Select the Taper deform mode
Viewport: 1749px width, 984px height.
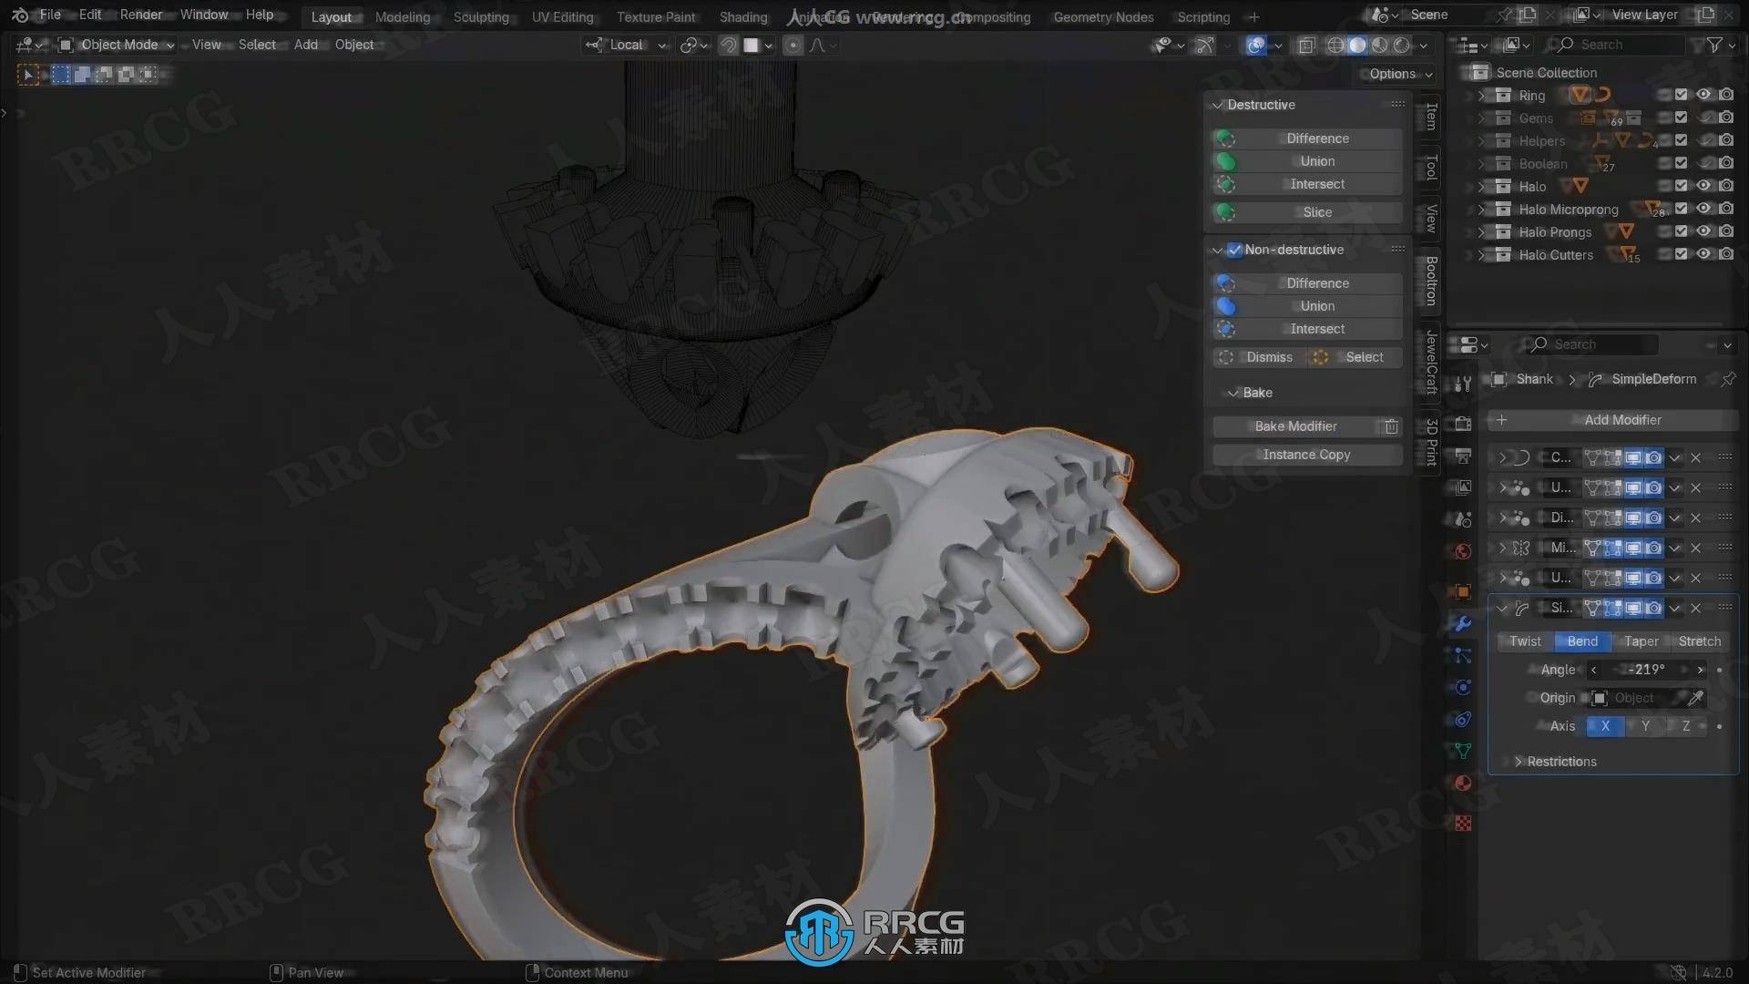[x=1641, y=641]
